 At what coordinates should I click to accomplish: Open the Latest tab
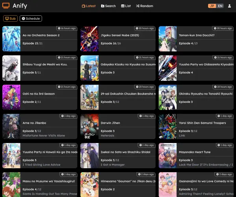(x=88, y=6)
